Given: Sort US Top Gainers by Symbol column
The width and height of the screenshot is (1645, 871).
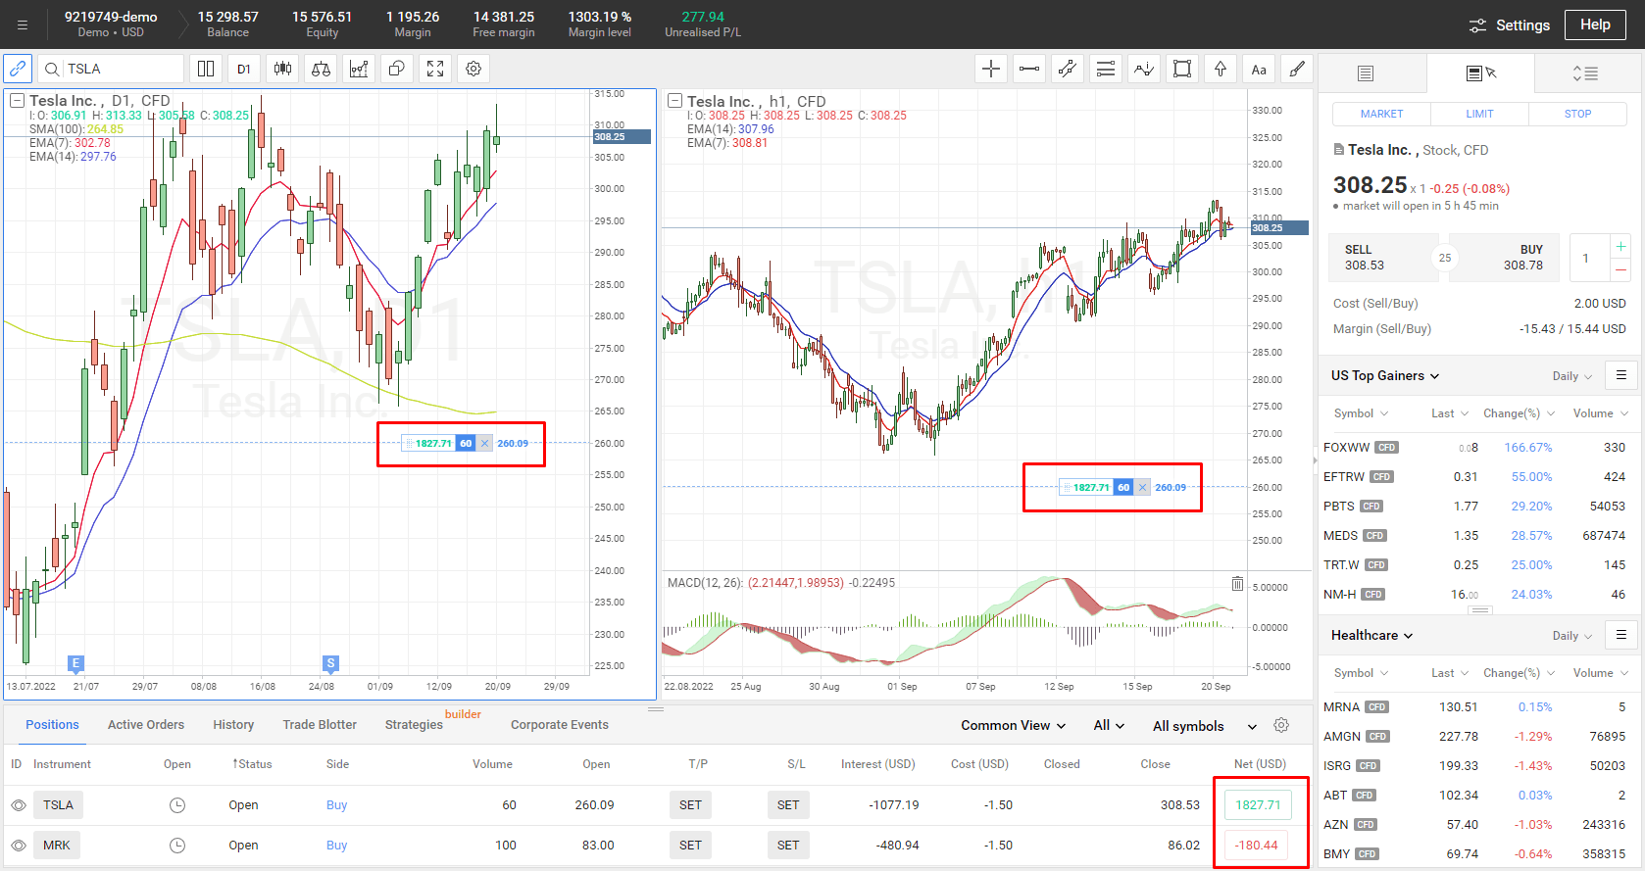Looking at the screenshot, I should (1361, 413).
